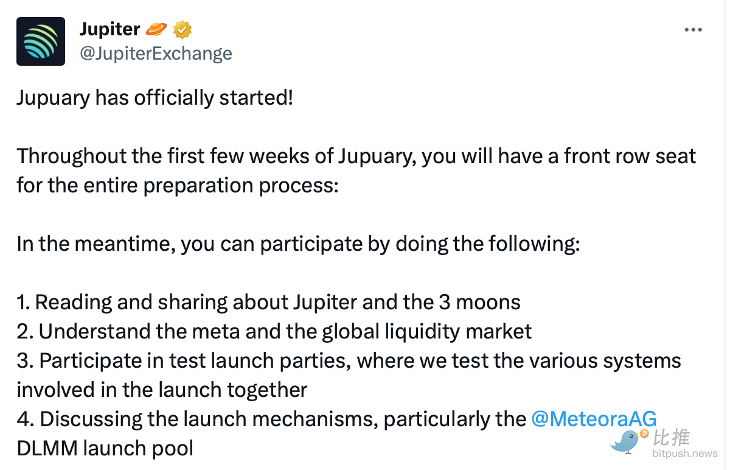Click the bitpush.news watermark text
This screenshot has height=470, width=730.
click(685, 454)
